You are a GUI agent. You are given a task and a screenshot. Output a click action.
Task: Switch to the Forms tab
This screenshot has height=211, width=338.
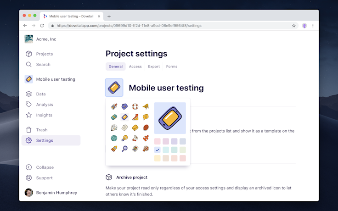172,67
